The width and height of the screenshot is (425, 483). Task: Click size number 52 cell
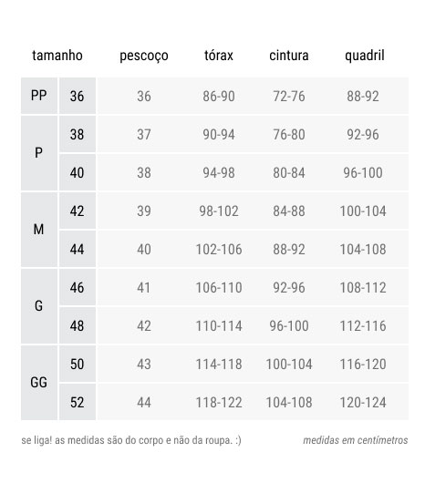tap(78, 402)
